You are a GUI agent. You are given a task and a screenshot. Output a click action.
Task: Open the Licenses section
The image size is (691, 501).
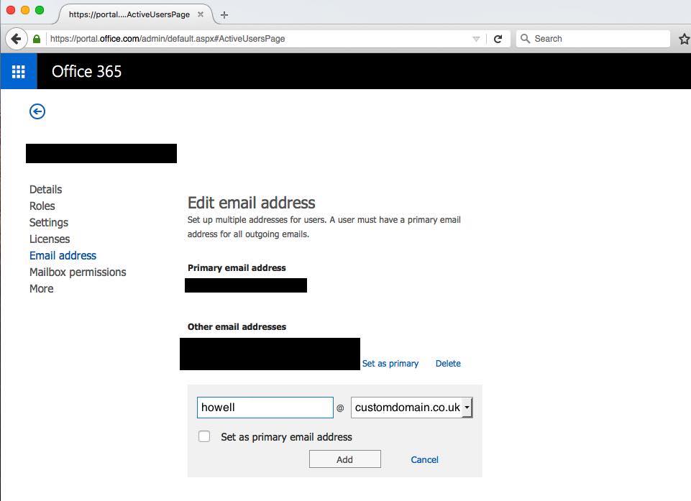click(50, 239)
